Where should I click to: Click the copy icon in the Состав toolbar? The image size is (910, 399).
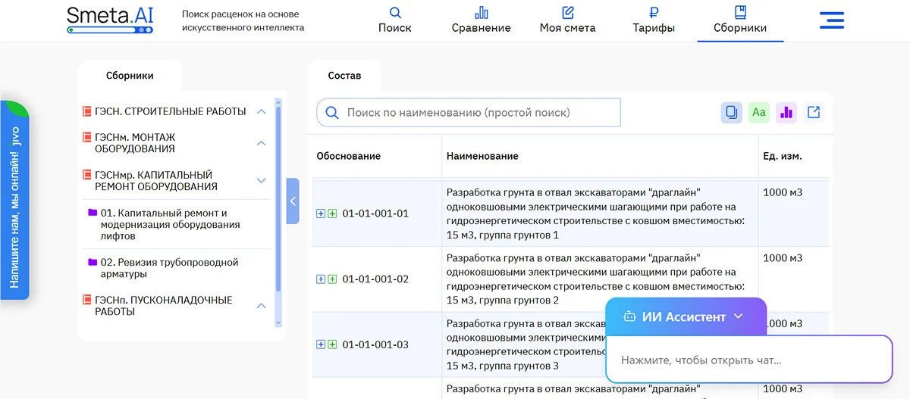(731, 113)
